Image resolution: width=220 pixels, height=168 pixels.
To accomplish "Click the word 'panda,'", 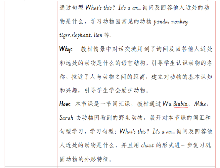I will coord(161,22).
